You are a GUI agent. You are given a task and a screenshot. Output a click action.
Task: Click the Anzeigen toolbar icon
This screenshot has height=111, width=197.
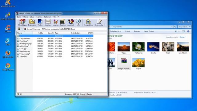pyautogui.click(x=48, y=23)
